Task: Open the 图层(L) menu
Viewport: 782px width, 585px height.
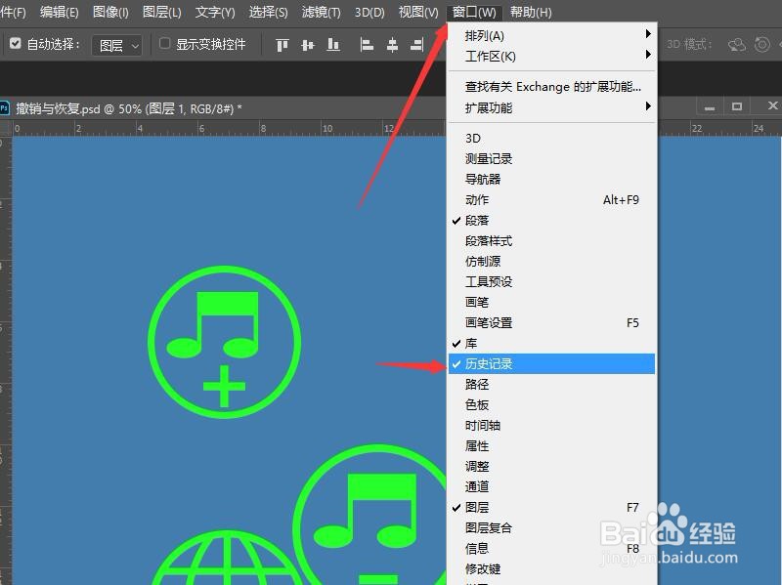Action: (x=162, y=12)
